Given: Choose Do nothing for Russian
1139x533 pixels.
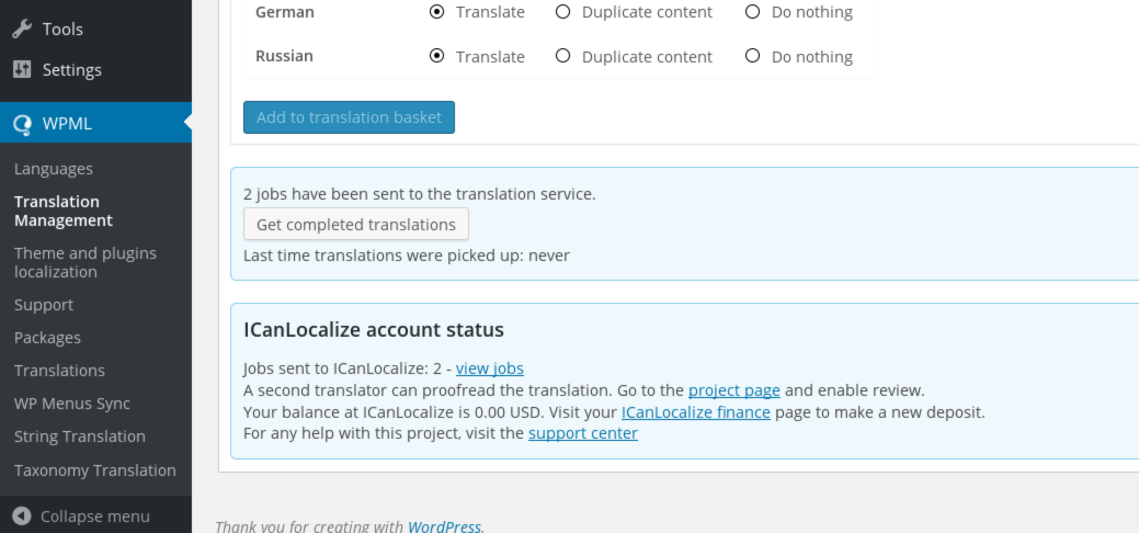Looking at the screenshot, I should pyautogui.click(x=753, y=56).
